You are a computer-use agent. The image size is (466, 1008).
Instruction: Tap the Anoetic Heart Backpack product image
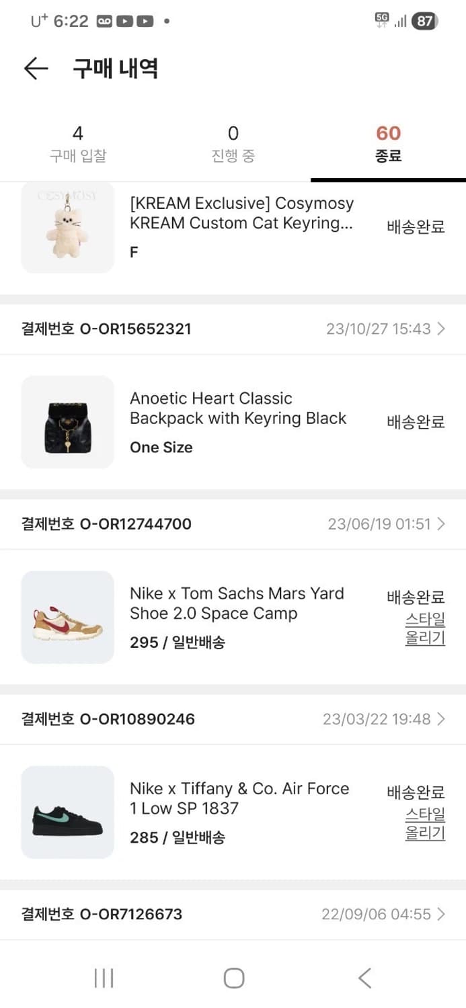67,422
